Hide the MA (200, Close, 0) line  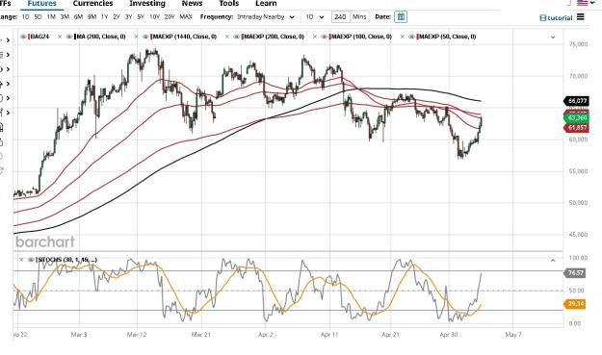69,37
